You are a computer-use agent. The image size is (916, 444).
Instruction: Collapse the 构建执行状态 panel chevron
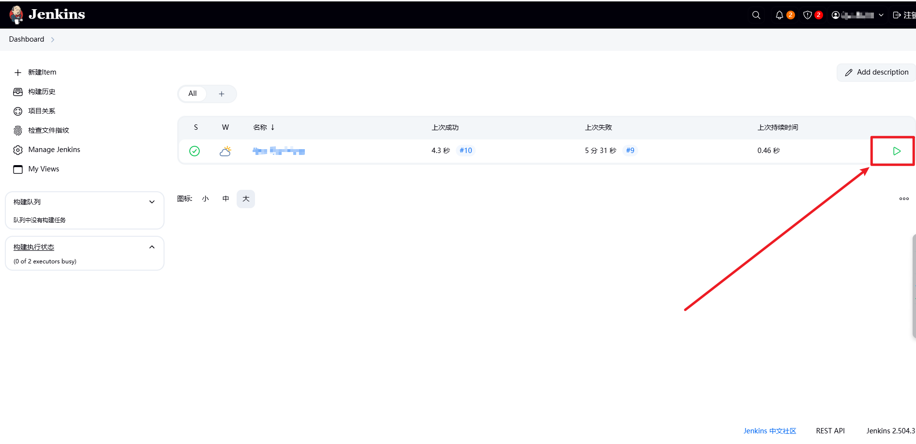(152, 247)
